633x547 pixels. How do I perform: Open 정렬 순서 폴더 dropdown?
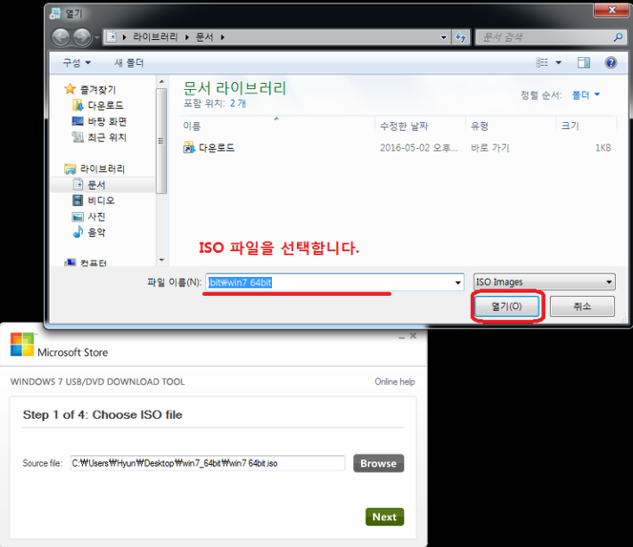pyautogui.click(x=586, y=95)
